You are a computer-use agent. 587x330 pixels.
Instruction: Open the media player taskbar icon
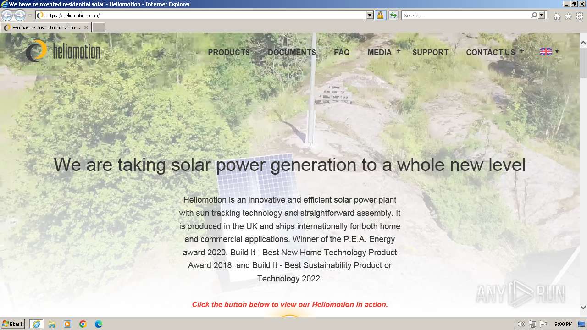pos(67,324)
